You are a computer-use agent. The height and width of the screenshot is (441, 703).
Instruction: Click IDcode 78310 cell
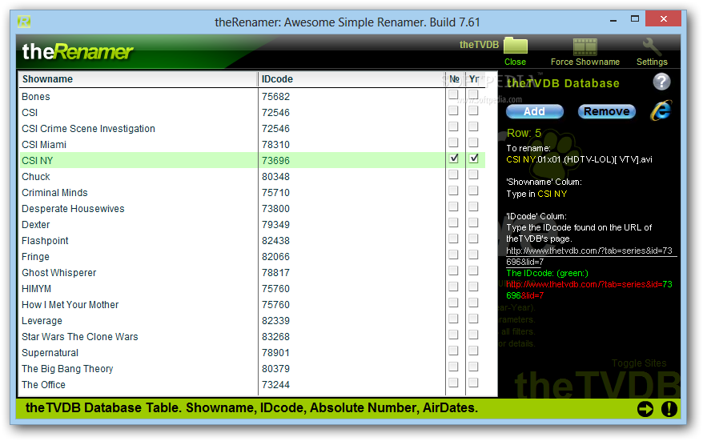(275, 145)
